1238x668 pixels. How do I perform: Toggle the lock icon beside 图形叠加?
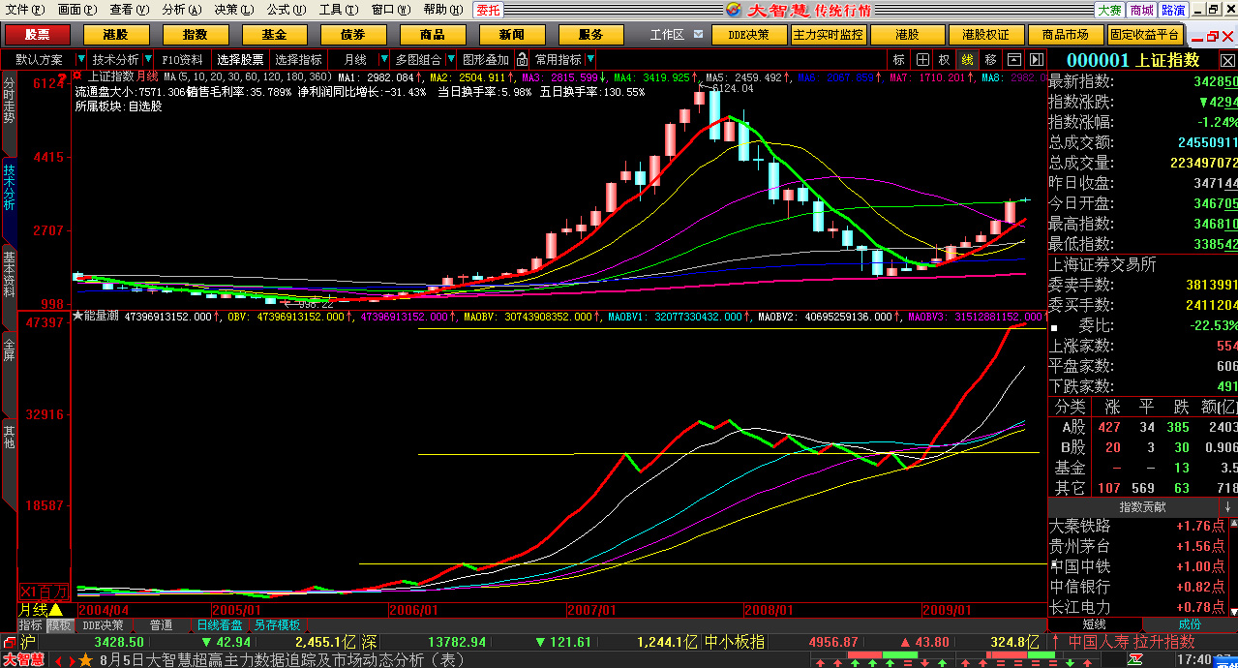tap(521, 60)
